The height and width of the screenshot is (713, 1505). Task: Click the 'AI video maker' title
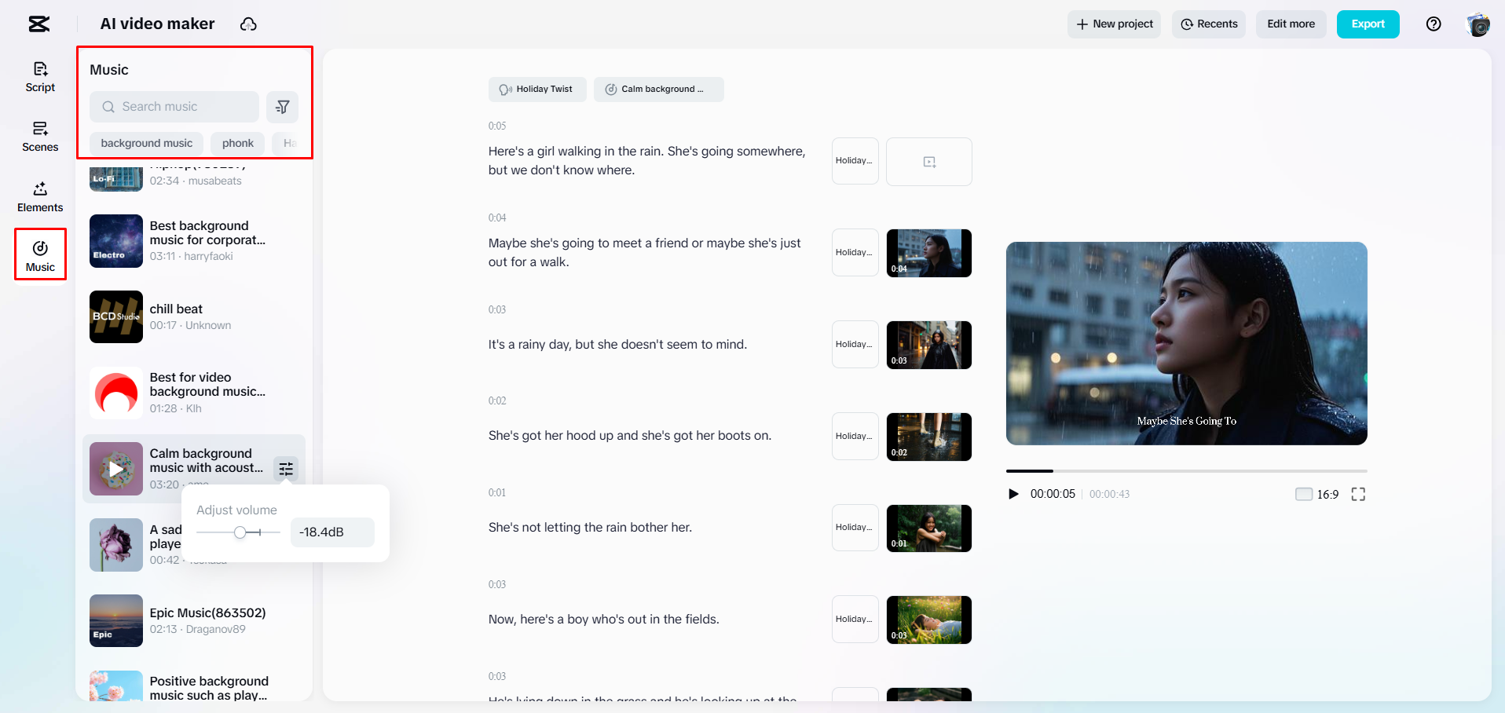(x=157, y=24)
